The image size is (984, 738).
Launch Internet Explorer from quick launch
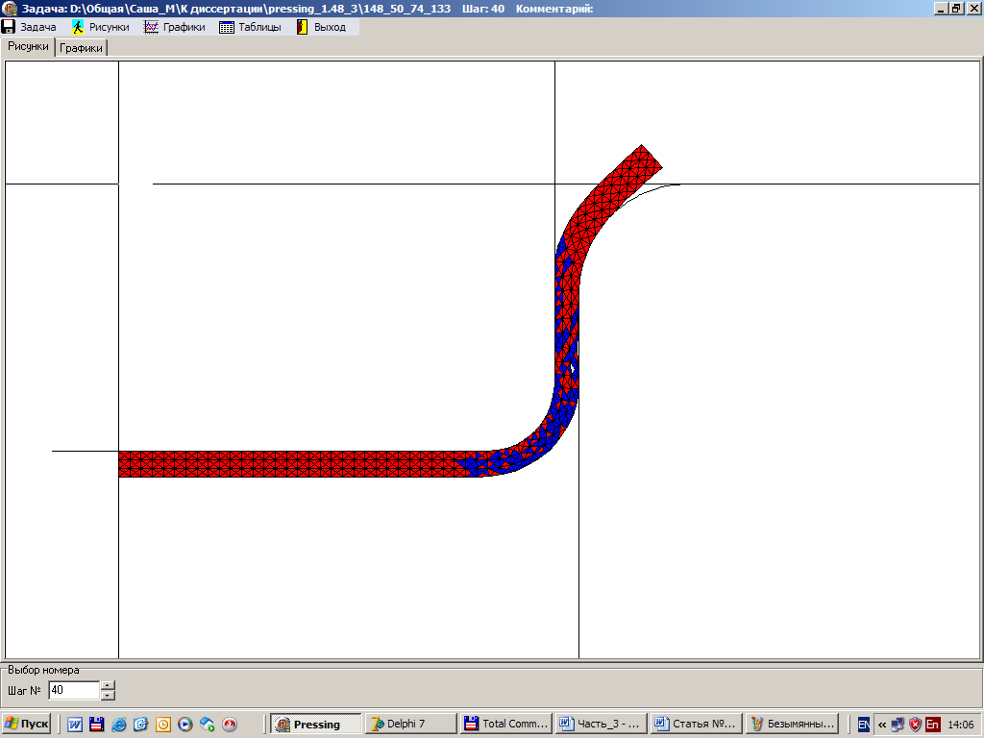[119, 725]
